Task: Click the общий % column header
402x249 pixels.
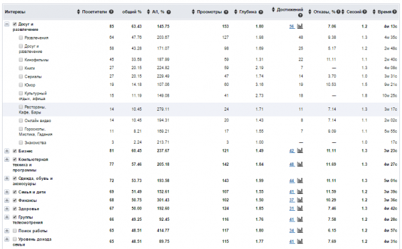Action: click(132, 12)
